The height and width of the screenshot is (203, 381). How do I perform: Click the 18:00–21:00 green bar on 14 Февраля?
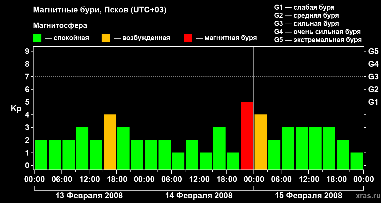pyautogui.click(x=233, y=161)
